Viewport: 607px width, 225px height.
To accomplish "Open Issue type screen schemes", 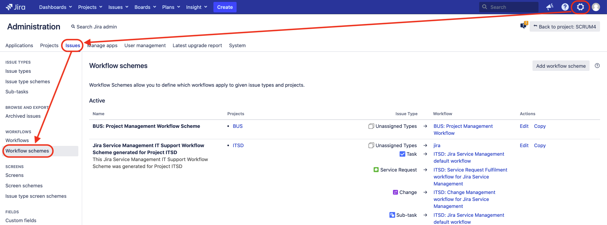I will pos(36,196).
